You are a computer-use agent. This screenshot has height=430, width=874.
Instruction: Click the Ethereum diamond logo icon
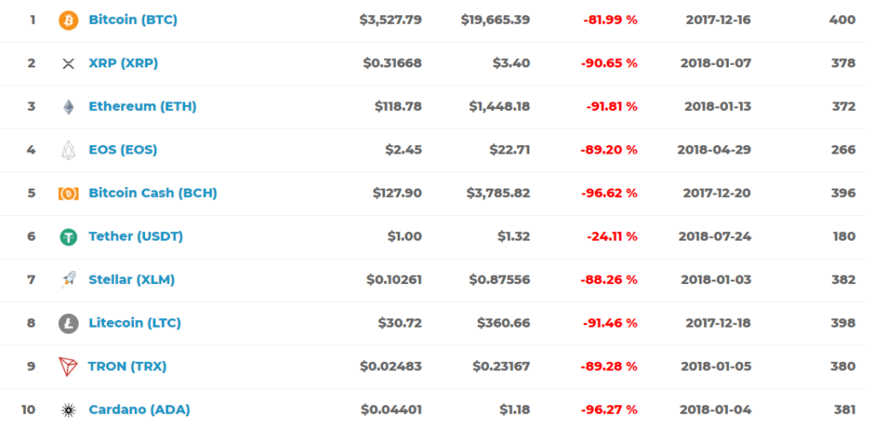tap(68, 107)
